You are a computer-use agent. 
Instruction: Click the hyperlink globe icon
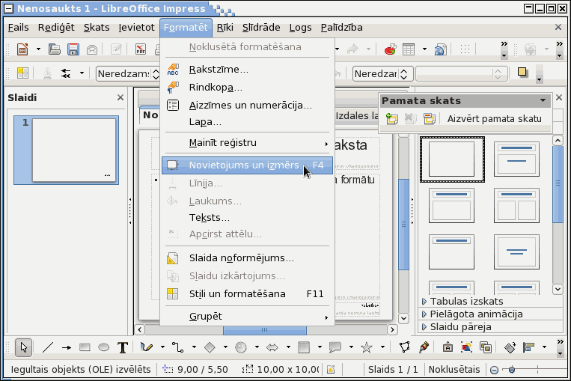click(440, 49)
